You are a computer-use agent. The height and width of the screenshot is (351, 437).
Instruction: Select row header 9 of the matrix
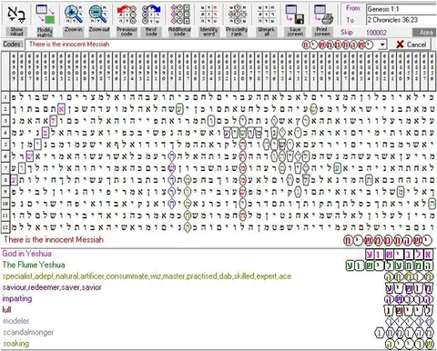(5, 192)
